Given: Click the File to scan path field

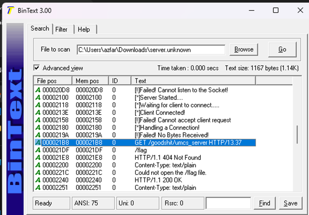Looking at the screenshot, I should (x=151, y=50).
